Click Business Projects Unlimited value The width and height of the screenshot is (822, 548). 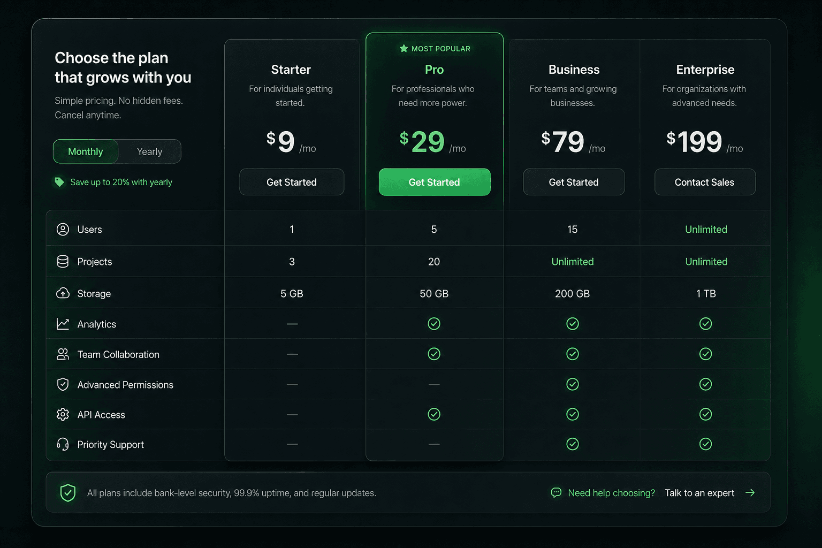point(573,262)
